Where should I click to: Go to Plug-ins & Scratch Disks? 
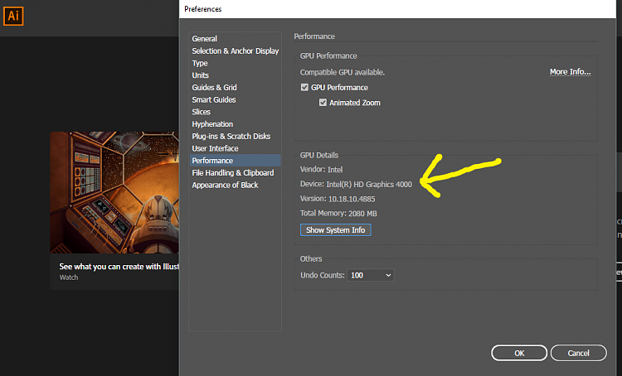[231, 137]
